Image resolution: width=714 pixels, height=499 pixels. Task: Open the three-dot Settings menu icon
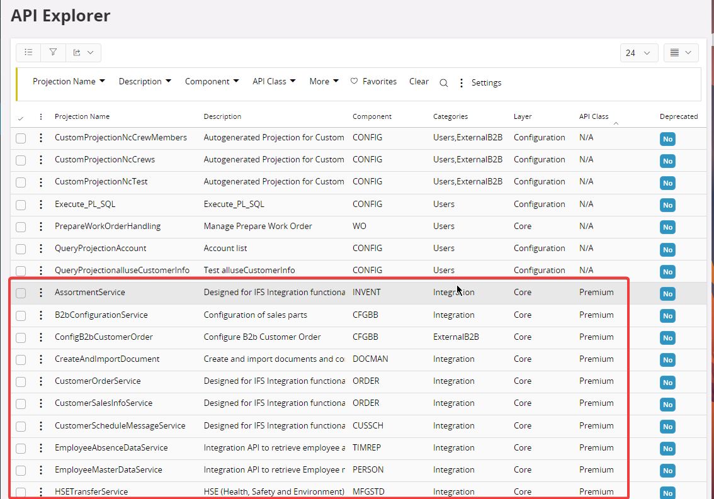tap(462, 83)
